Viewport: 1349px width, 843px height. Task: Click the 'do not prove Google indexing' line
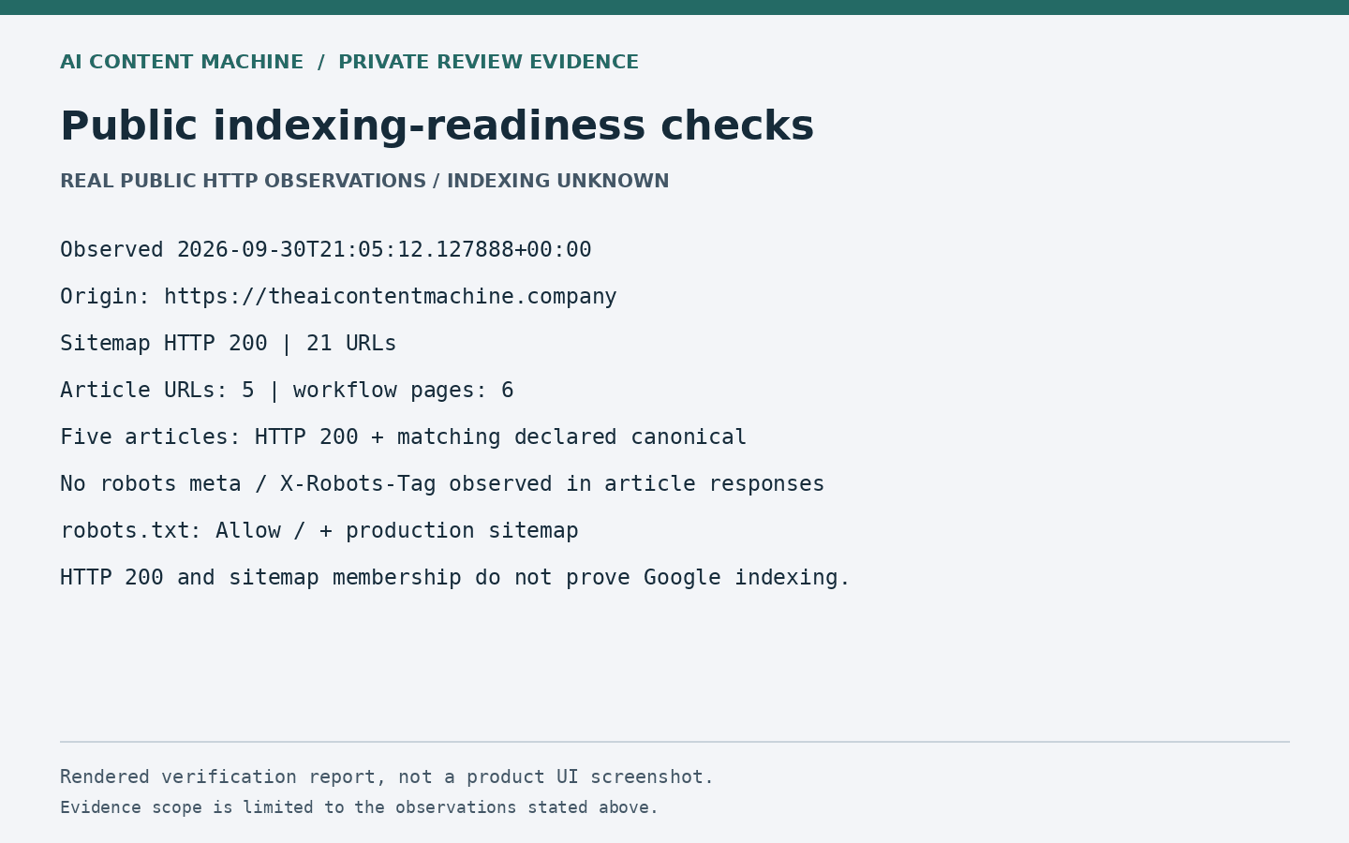[455, 578]
